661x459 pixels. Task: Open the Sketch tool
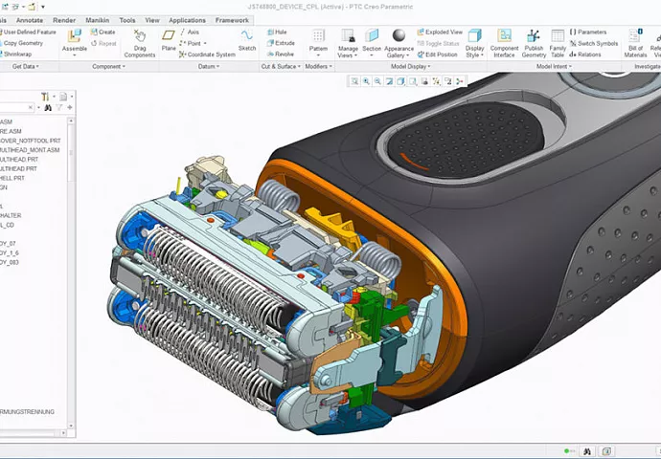(x=247, y=37)
